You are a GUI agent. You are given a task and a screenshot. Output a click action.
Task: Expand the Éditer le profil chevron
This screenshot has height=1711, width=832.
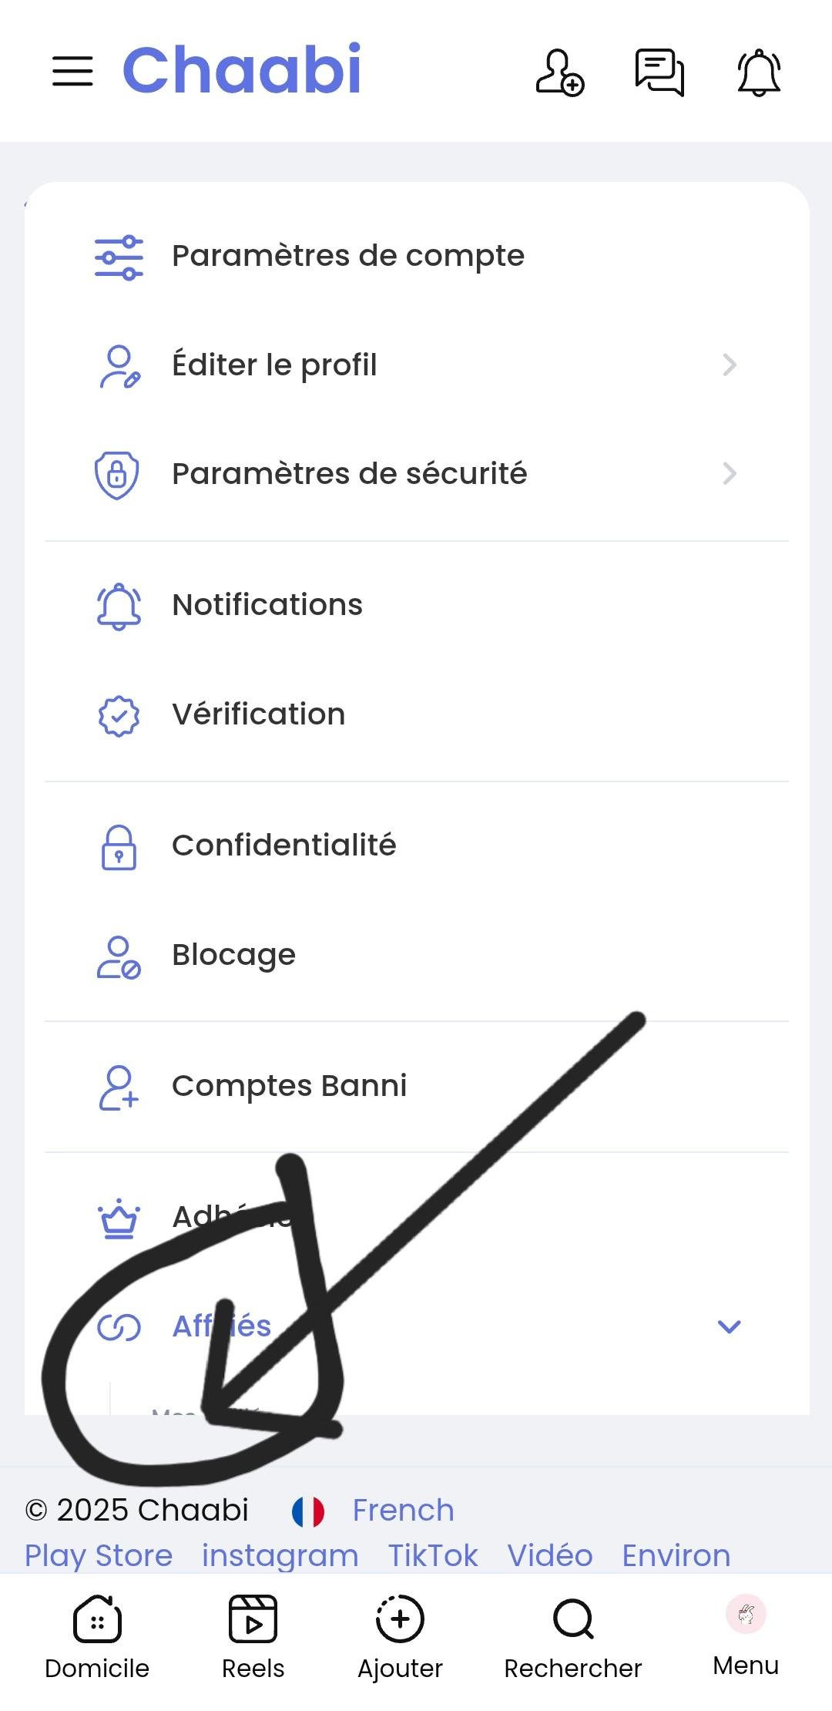coord(730,365)
